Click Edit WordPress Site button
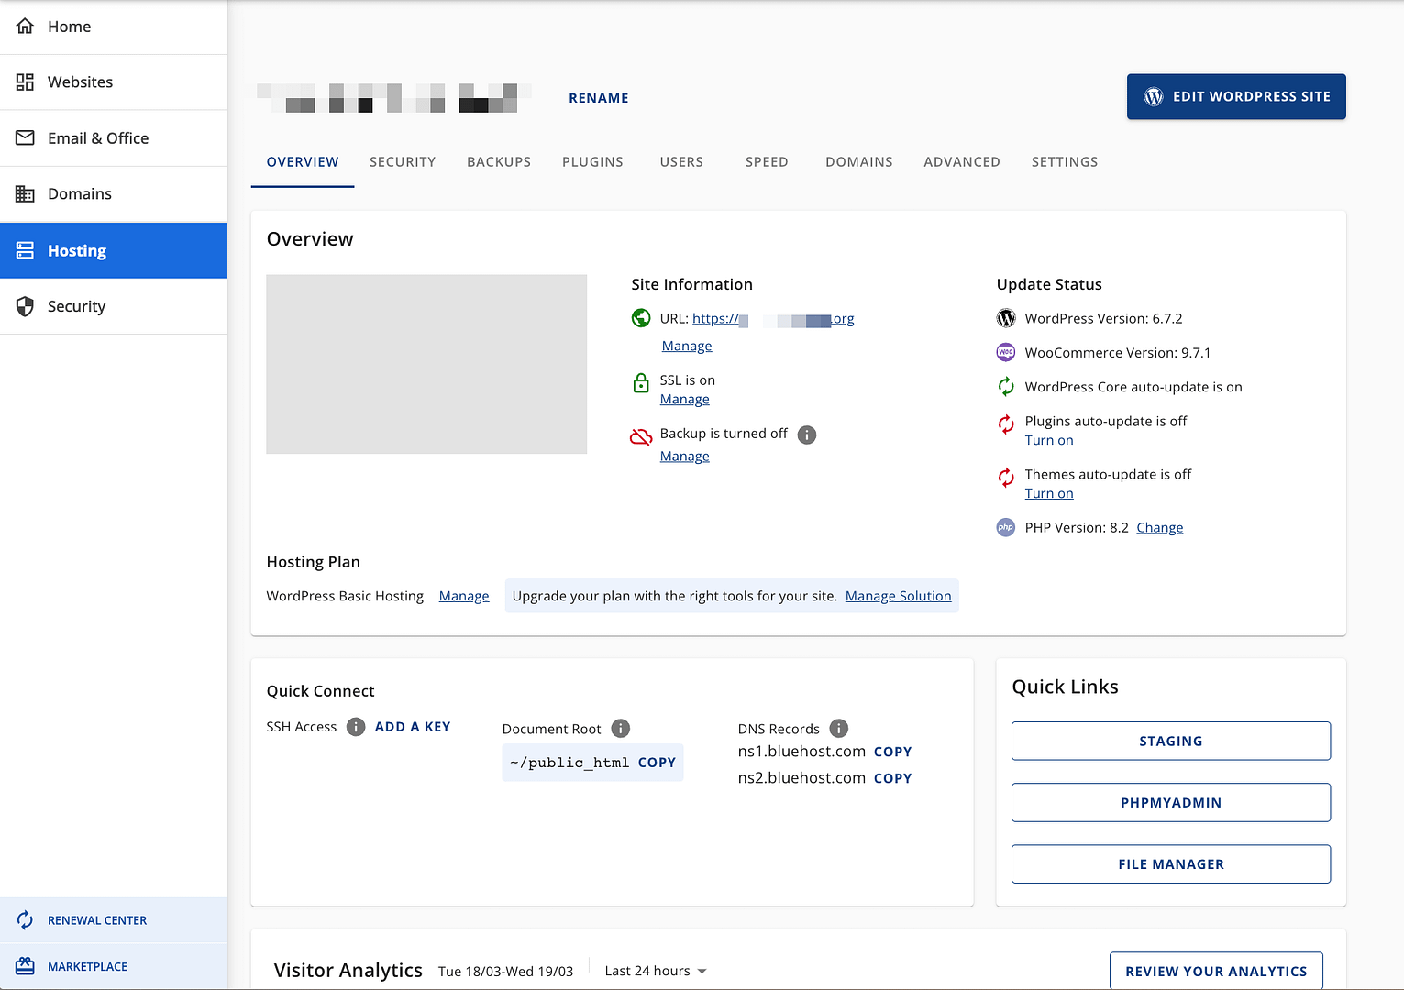The width and height of the screenshot is (1404, 990). [x=1236, y=96]
